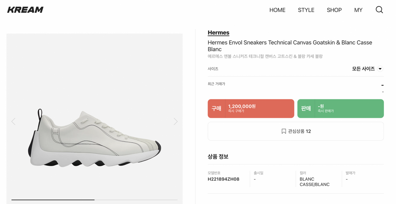Expand the 모든 사이즈 size dropdown
The width and height of the screenshot is (396, 204).
(x=367, y=69)
